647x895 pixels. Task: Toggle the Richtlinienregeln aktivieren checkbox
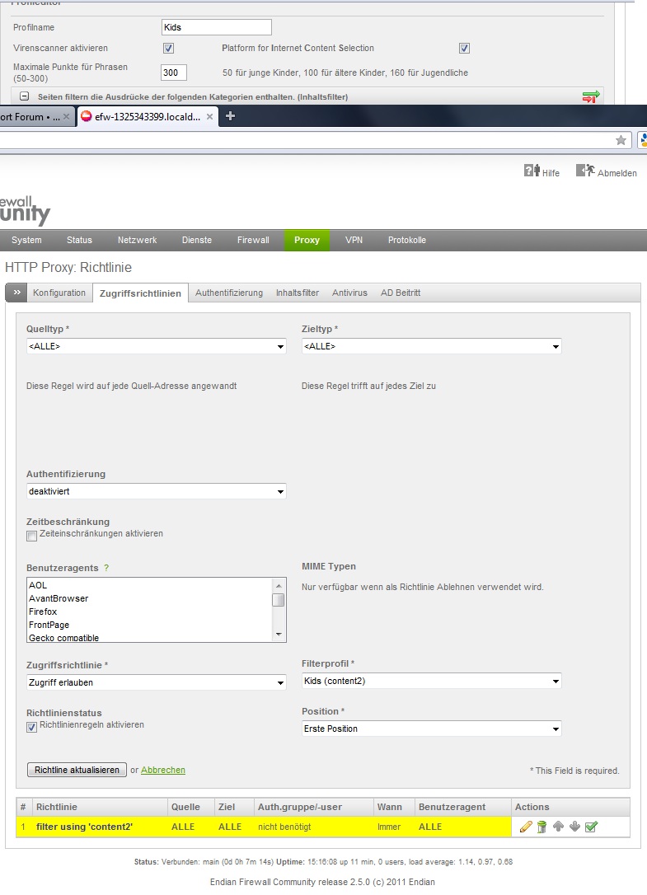[x=32, y=727]
